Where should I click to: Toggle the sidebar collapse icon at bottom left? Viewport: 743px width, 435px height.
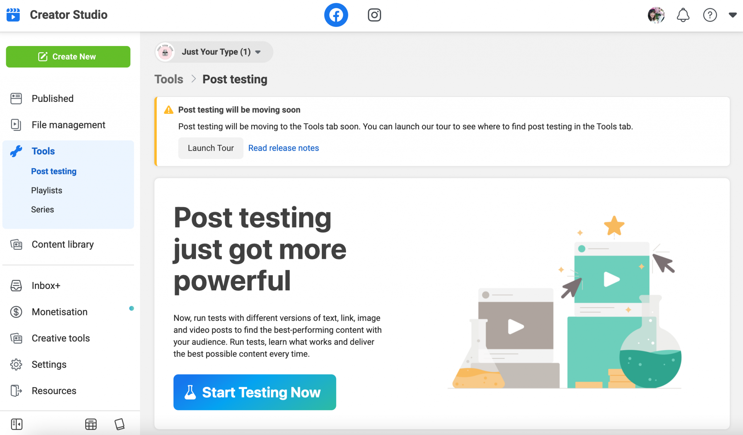(17, 424)
